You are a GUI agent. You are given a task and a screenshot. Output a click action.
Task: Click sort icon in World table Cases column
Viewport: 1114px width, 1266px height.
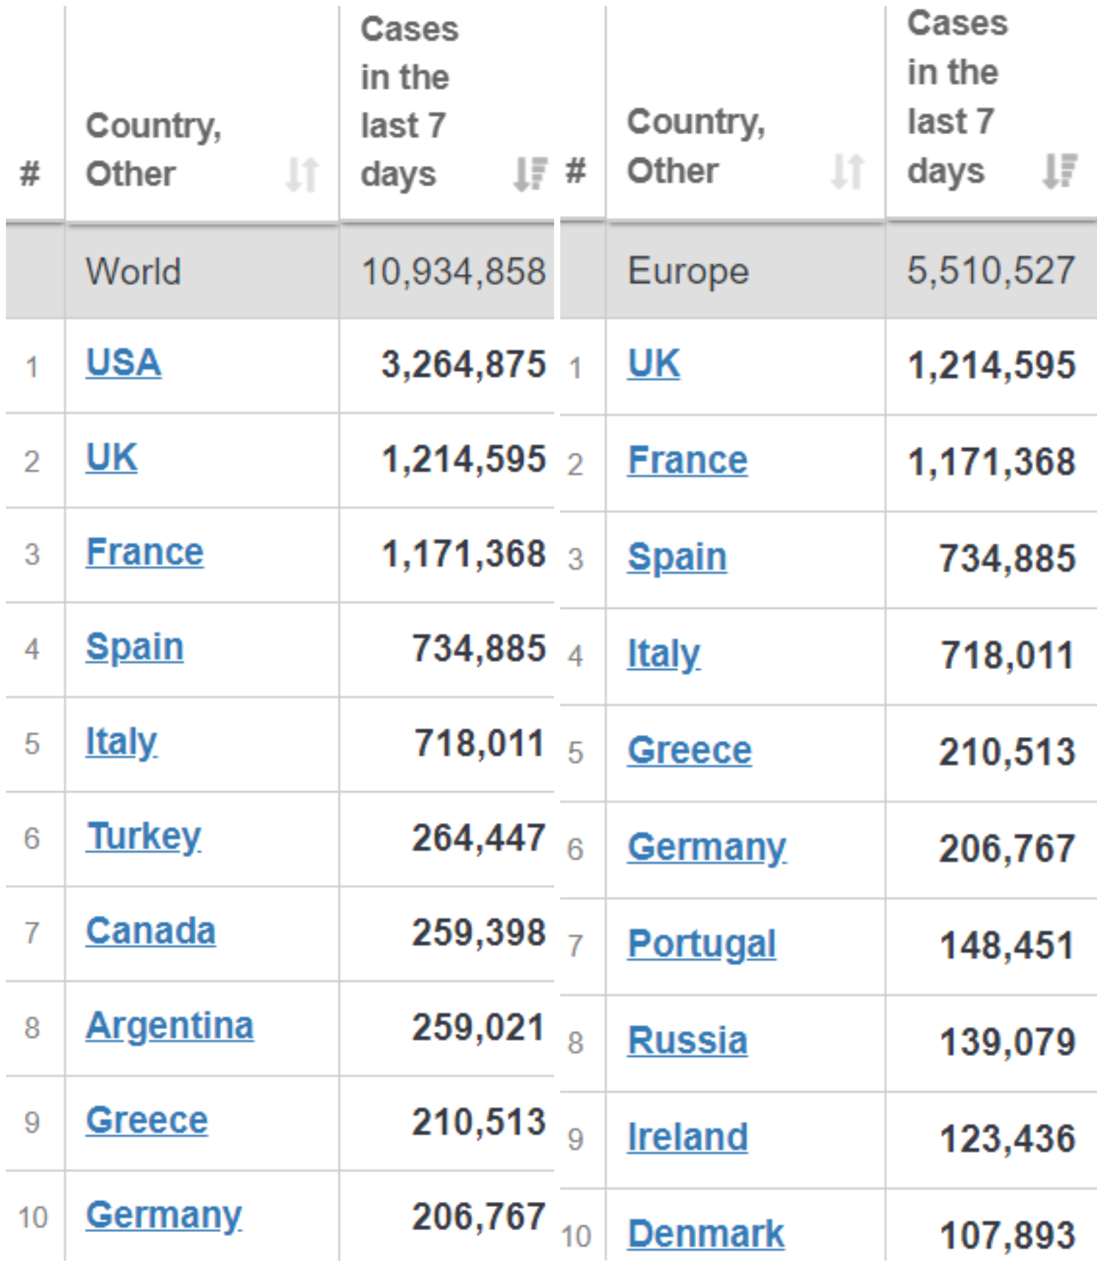[x=530, y=175]
